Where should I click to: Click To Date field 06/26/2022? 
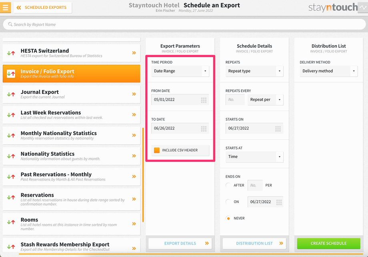[x=180, y=128]
